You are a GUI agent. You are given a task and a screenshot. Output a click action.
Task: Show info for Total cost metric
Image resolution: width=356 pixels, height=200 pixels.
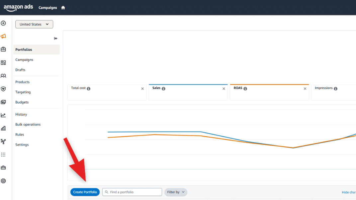(x=89, y=88)
